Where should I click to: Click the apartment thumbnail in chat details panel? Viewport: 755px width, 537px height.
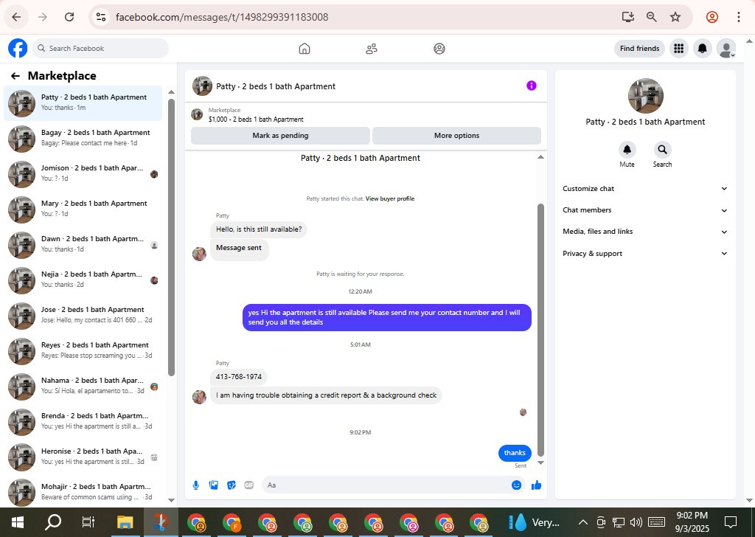pyautogui.click(x=646, y=96)
